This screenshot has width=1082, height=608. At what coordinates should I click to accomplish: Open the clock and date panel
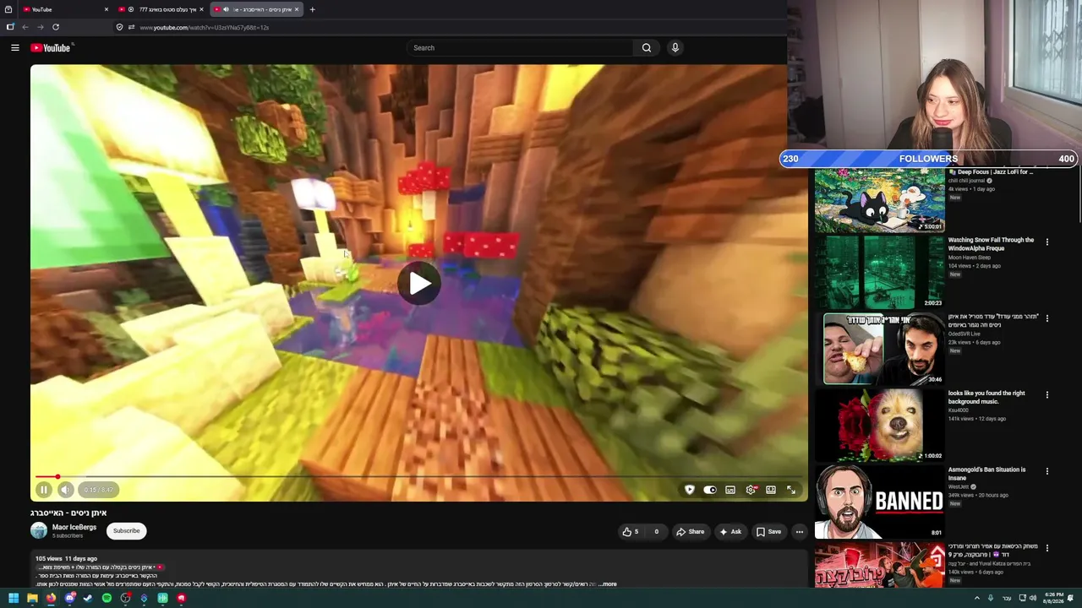point(1054,599)
